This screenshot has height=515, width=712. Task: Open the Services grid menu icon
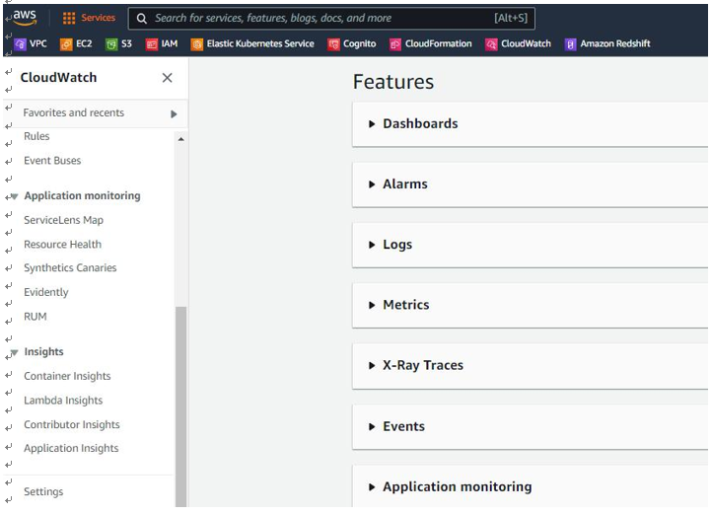(69, 18)
